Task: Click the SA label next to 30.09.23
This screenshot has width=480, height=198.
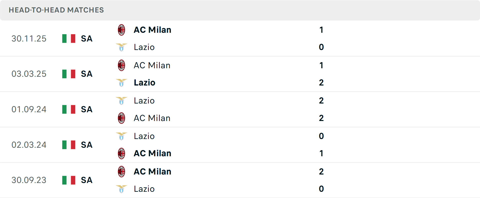Action: (86, 180)
